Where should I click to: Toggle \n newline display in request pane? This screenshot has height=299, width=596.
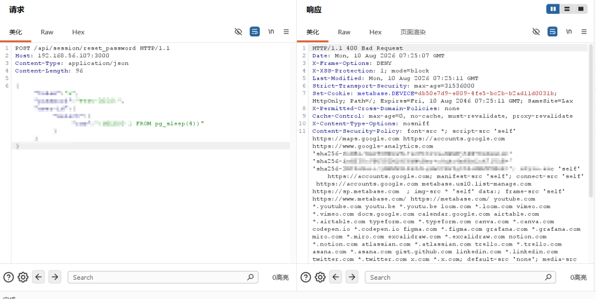271,31
